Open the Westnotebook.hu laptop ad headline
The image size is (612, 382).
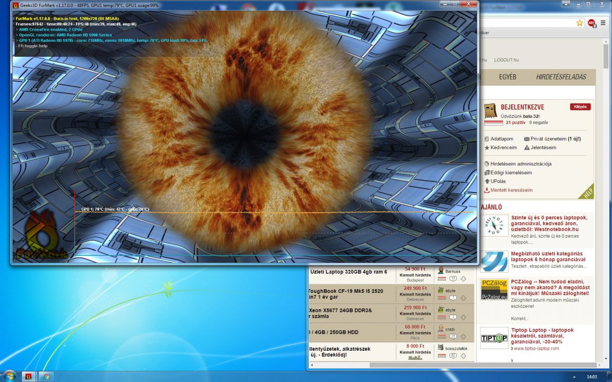[549, 223]
